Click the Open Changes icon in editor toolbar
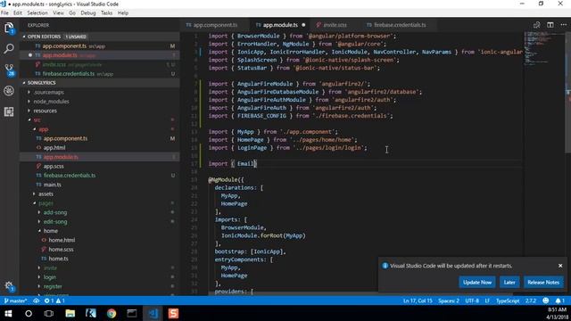 click(536, 25)
